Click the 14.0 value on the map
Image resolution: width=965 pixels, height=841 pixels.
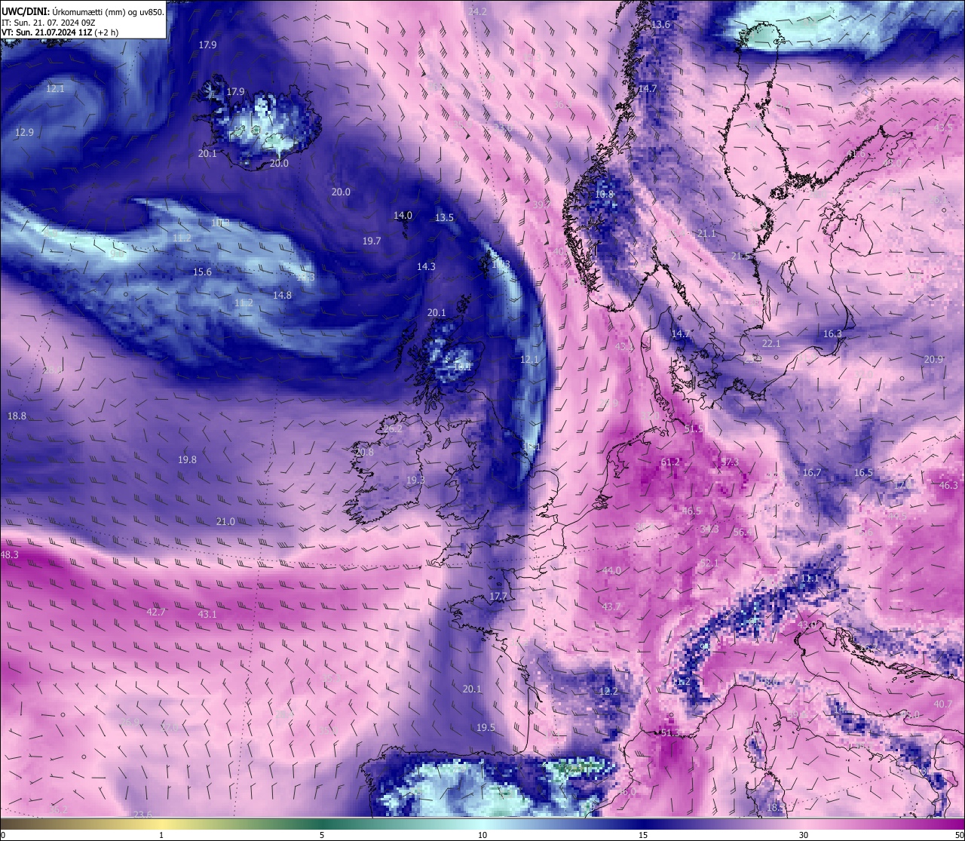[403, 216]
